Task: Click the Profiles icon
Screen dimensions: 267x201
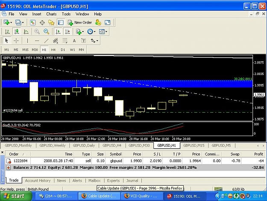Action: coord(18,22)
